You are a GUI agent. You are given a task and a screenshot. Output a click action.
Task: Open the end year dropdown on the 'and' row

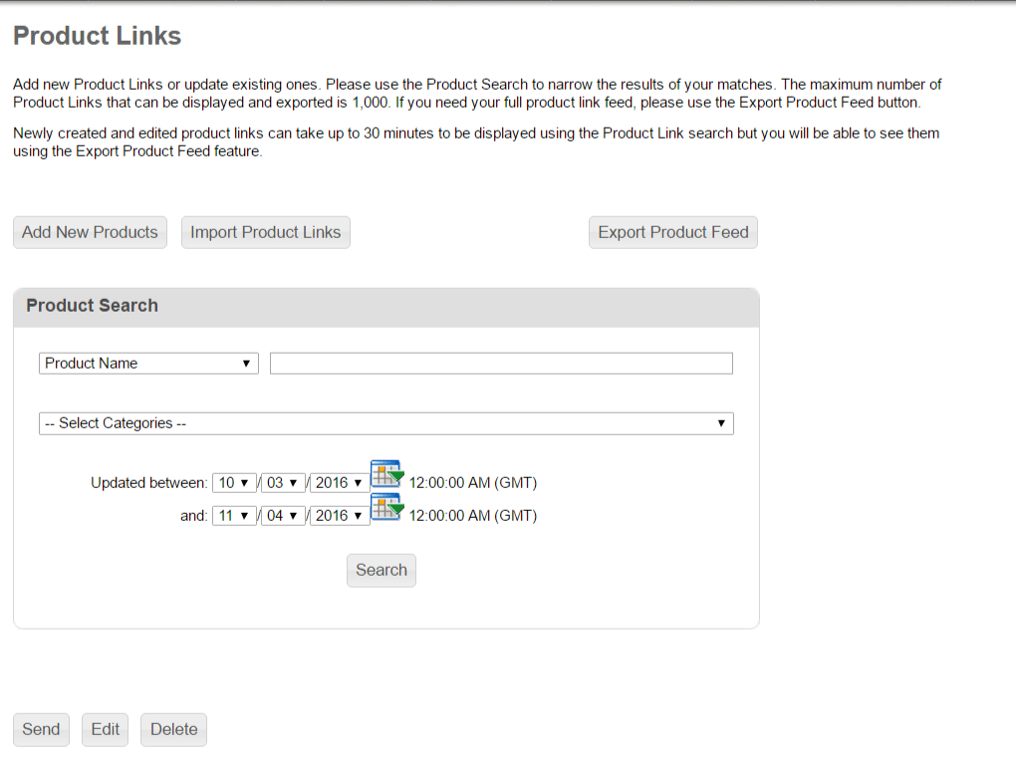(x=339, y=516)
